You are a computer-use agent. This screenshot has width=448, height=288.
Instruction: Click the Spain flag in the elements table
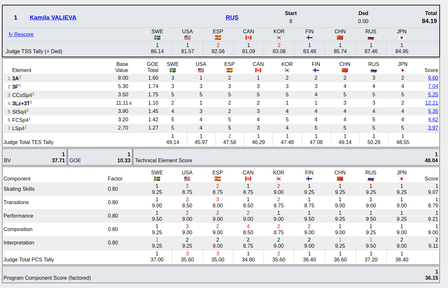(229, 70)
